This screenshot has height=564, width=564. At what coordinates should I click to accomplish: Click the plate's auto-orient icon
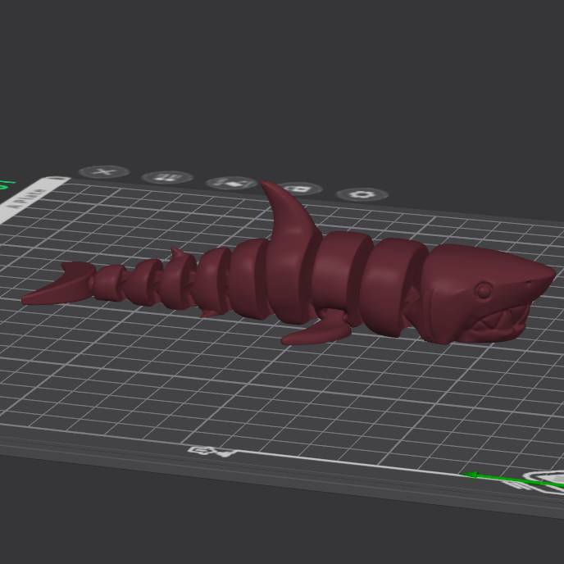coord(167,177)
